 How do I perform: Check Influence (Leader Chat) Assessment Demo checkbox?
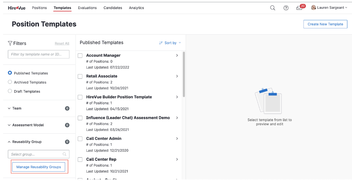[80, 118]
